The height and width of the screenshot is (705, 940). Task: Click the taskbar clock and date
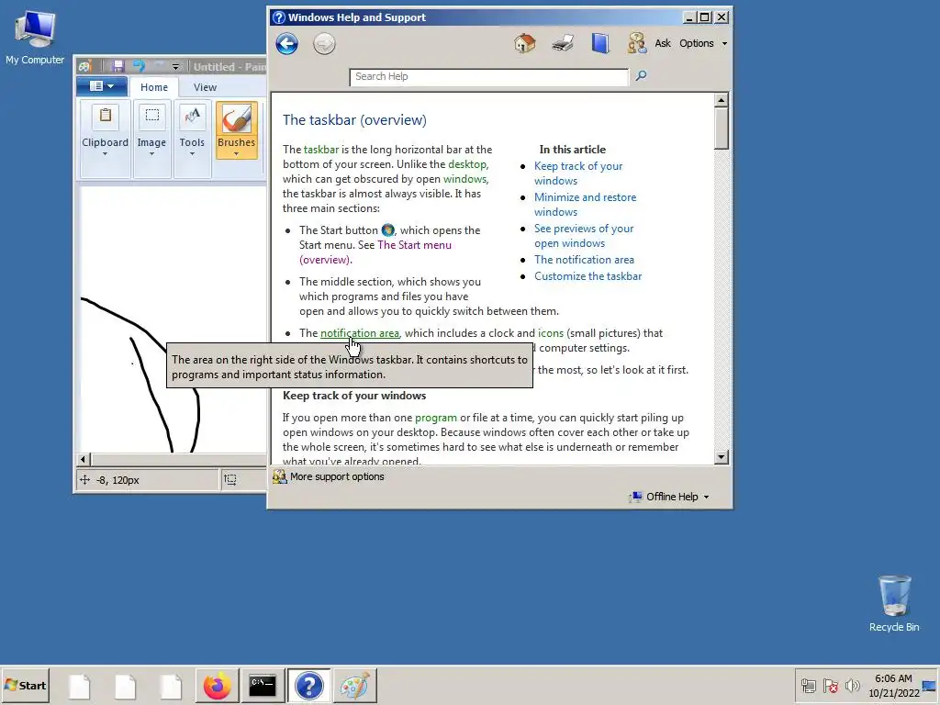(894, 685)
